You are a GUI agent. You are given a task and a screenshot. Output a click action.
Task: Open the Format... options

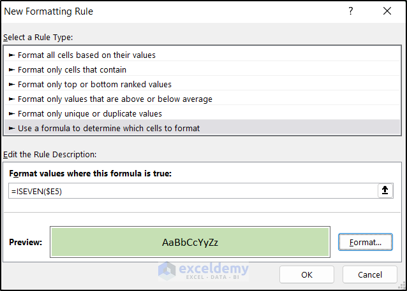pyautogui.click(x=365, y=242)
